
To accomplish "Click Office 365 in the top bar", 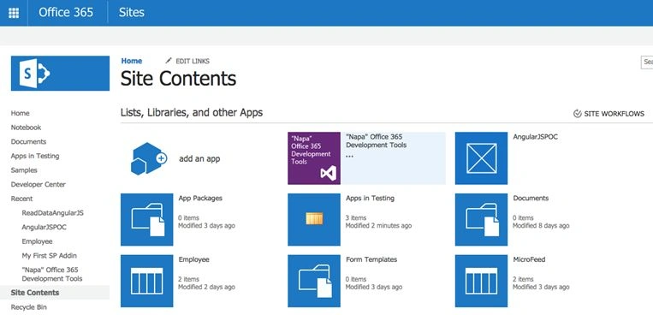I will click(x=66, y=13).
